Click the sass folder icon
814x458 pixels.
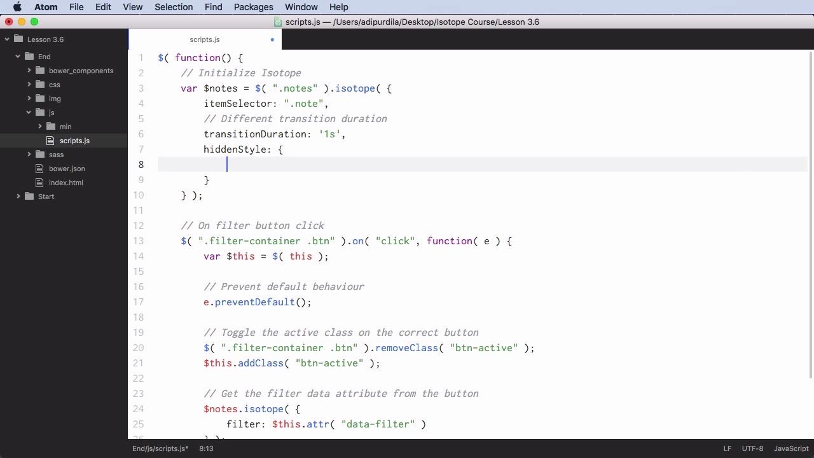point(40,155)
